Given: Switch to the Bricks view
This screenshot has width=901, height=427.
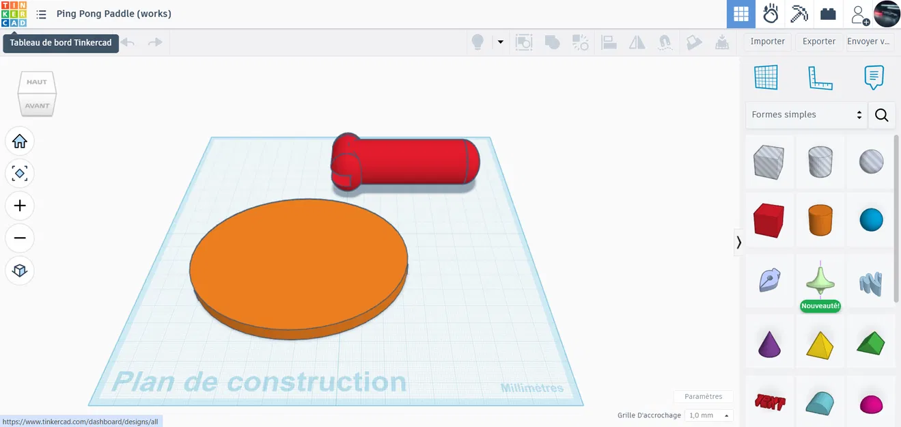Looking at the screenshot, I should click(x=828, y=14).
